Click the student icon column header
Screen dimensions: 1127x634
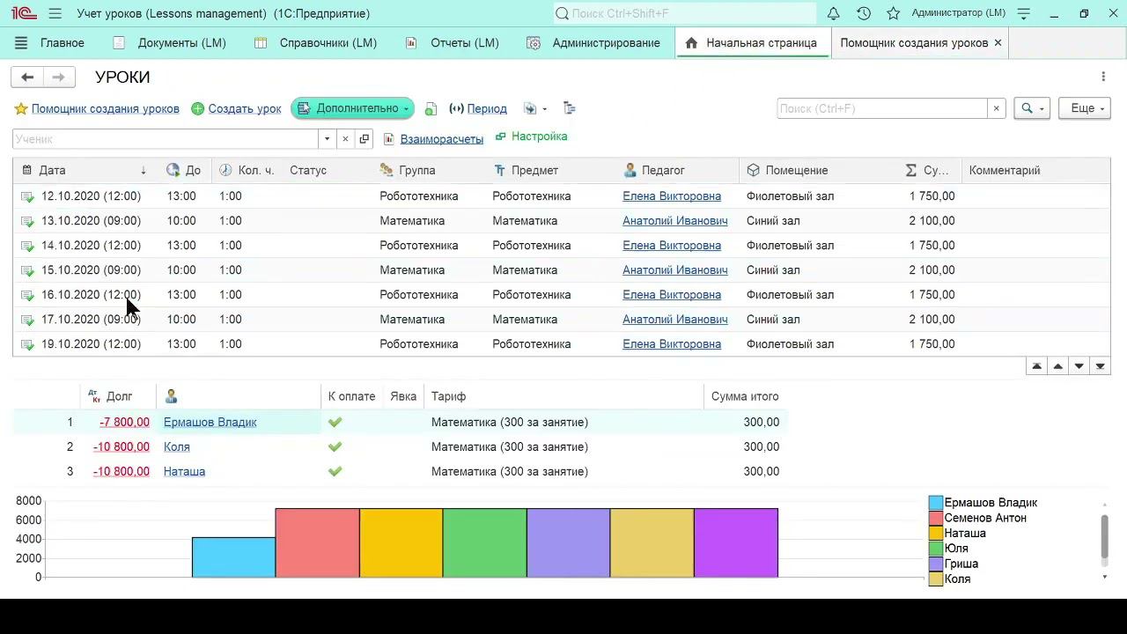(x=171, y=396)
